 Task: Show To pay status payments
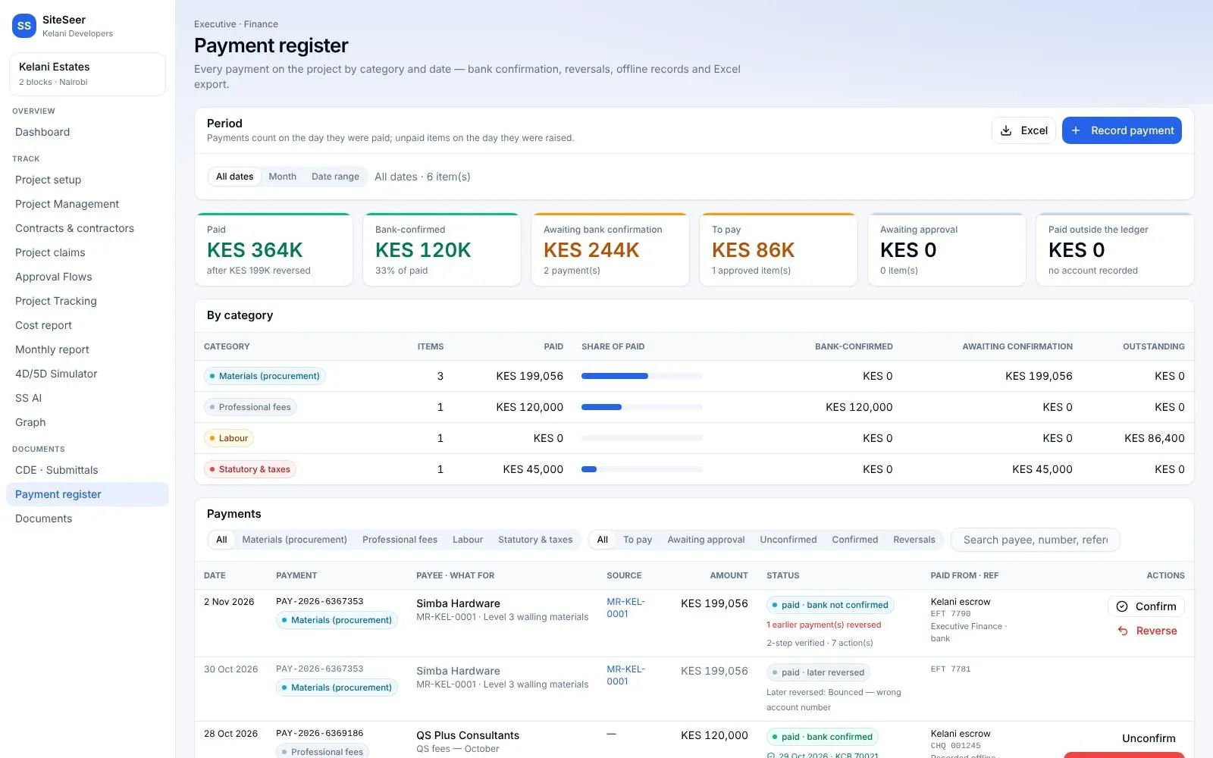[x=638, y=540]
